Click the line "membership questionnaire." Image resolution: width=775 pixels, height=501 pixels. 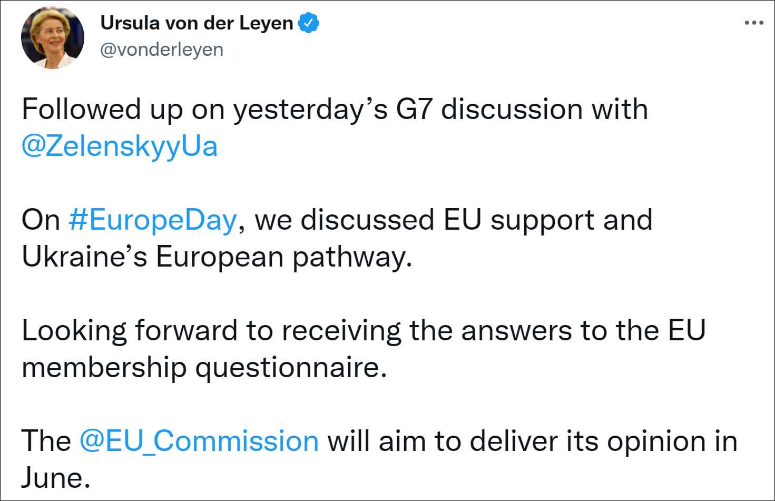click(204, 367)
